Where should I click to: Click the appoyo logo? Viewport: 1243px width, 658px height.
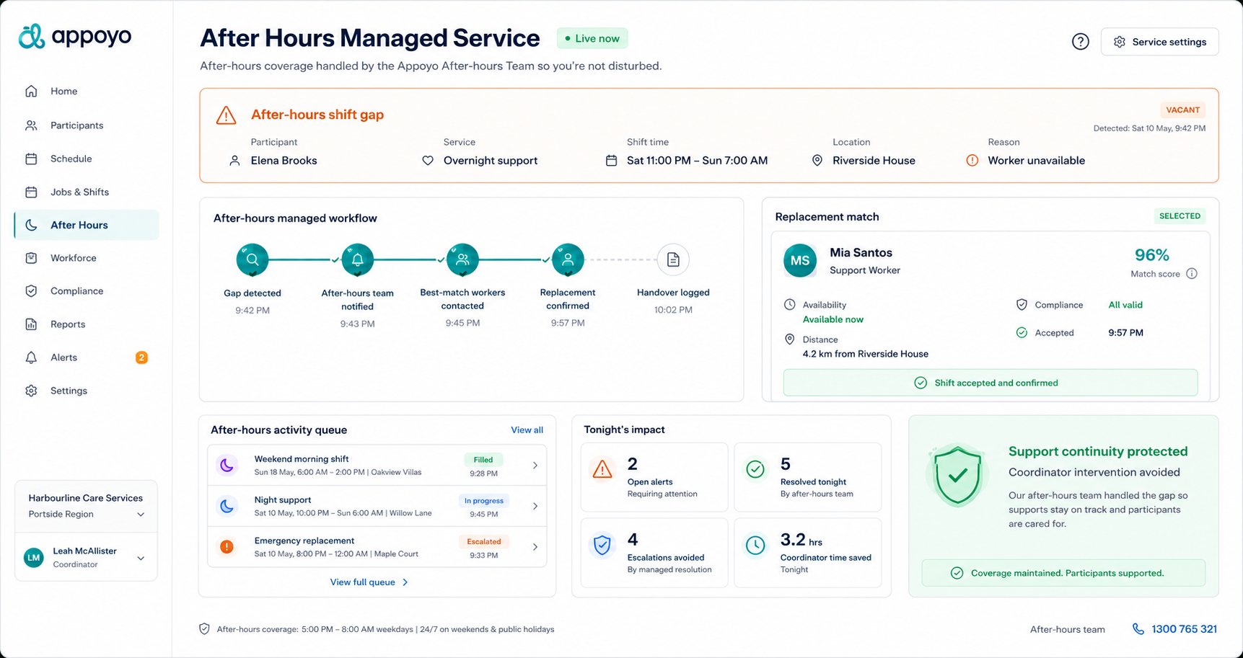(x=75, y=36)
